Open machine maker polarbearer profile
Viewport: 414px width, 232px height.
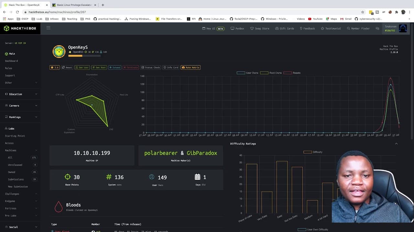pyautogui.click(x=161, y=153)
